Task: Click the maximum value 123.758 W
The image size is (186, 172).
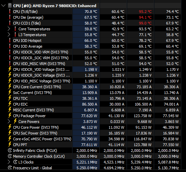Action: 142,116
